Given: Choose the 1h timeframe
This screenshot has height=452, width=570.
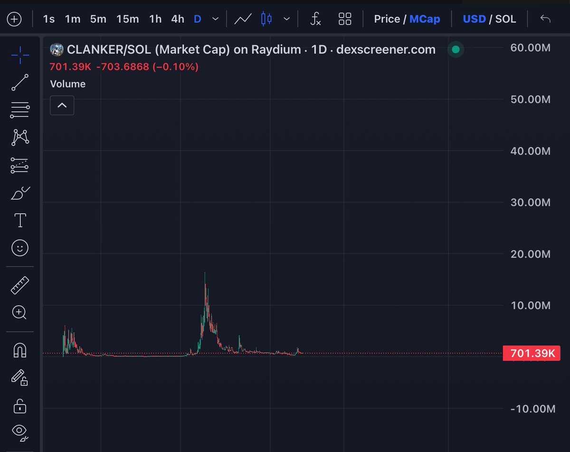Looking at the screenshot, I should coord(155,19).
